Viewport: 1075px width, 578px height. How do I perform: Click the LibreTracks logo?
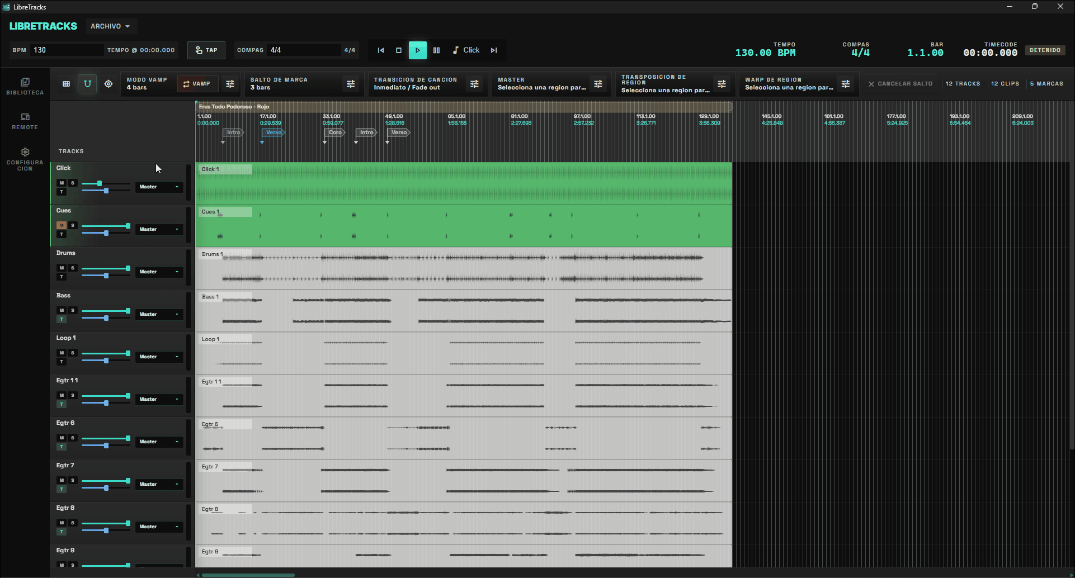click(x=43, y=26)
